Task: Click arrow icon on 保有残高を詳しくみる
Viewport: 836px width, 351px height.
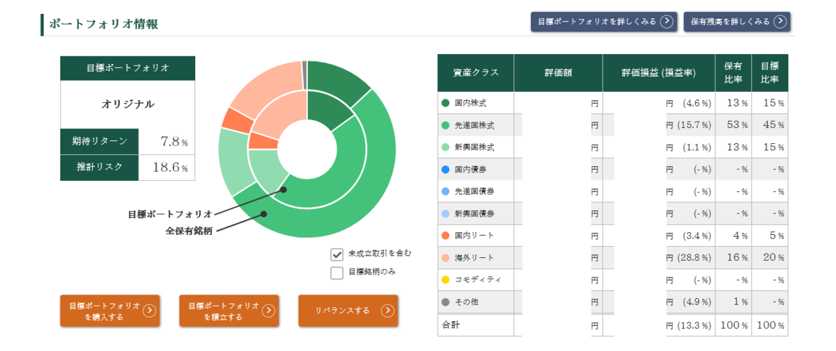Action: click(780, 22)
